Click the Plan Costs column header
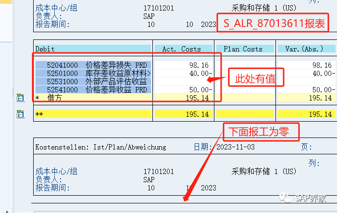This screenshot has height=213, width=337. coord(245,49)
